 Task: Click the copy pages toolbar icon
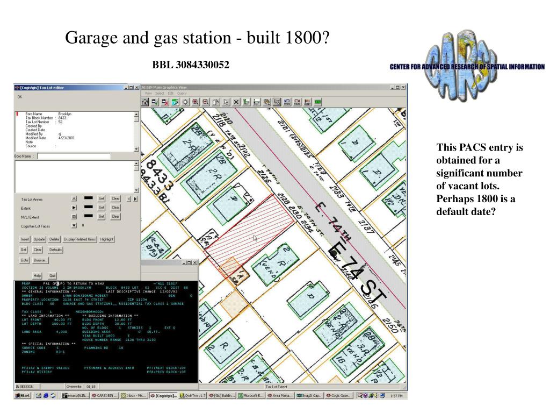click(216, 102)
